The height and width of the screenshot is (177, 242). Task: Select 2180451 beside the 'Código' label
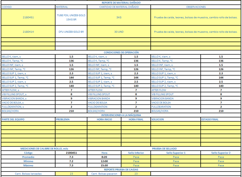click(71, 153)
